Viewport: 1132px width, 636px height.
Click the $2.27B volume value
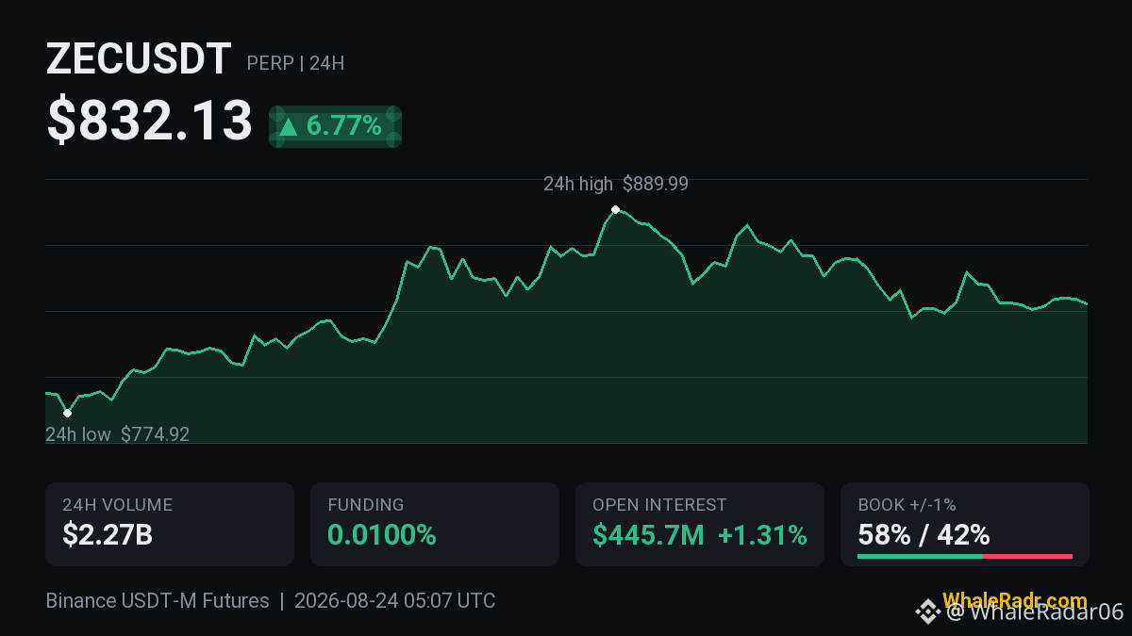(x=108, y=535)
